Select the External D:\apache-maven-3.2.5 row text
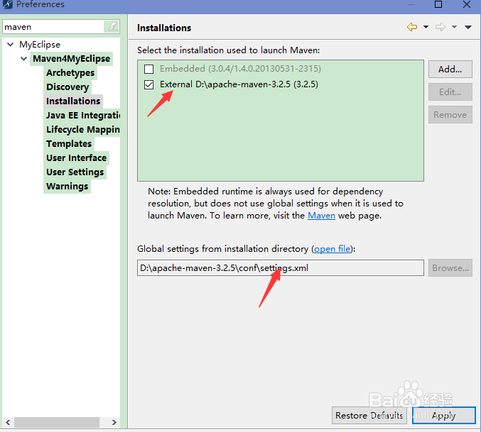This screenshot has height=432, width=481. tap(239, 84)
